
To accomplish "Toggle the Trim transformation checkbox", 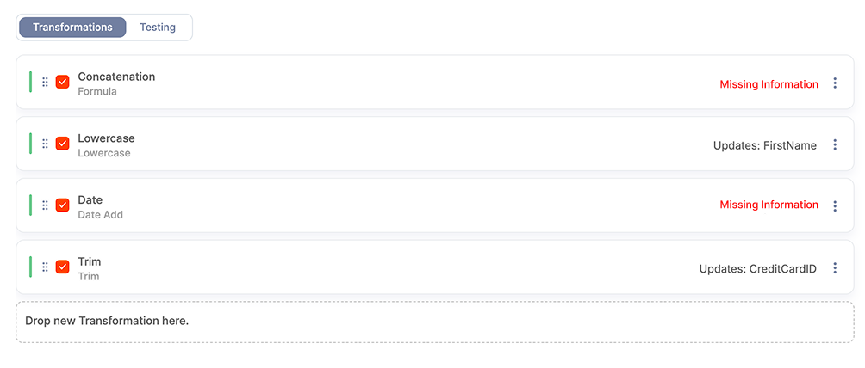I will (x=63, y=267).
